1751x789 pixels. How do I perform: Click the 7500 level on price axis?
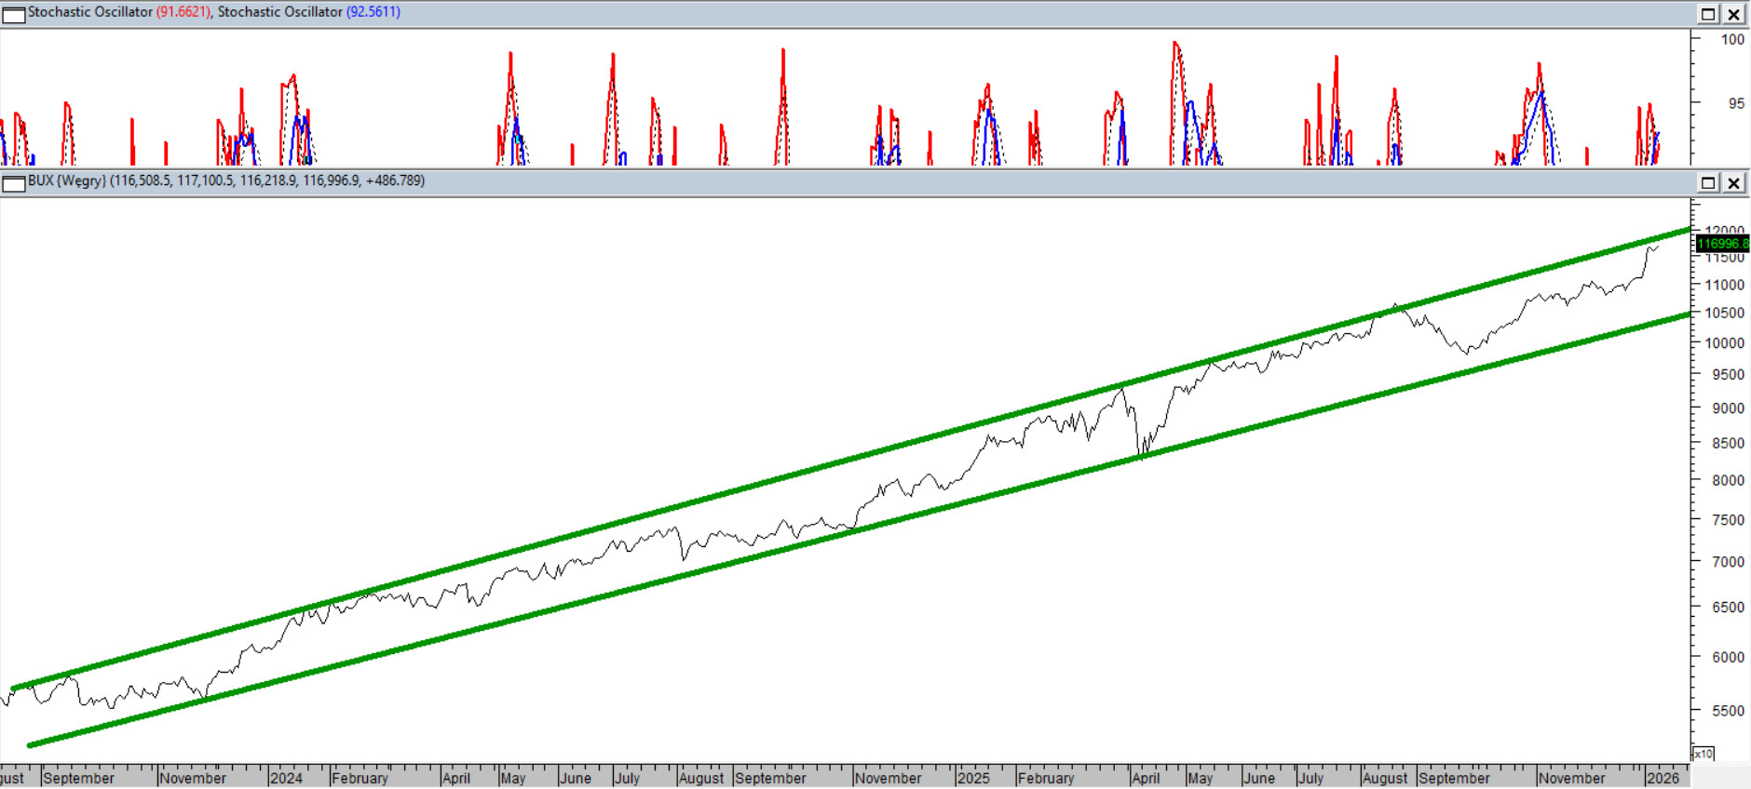coord(1727,520)
